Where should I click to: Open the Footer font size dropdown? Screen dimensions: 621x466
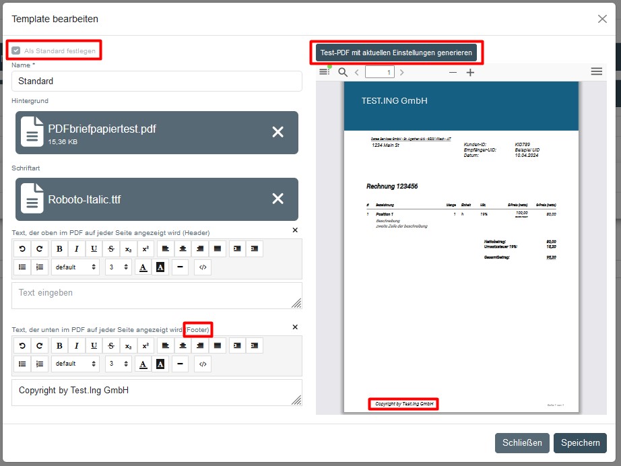(118, 364)
